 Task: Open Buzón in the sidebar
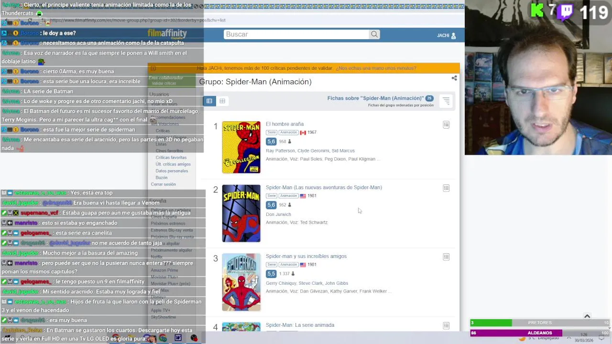[161, 178]
